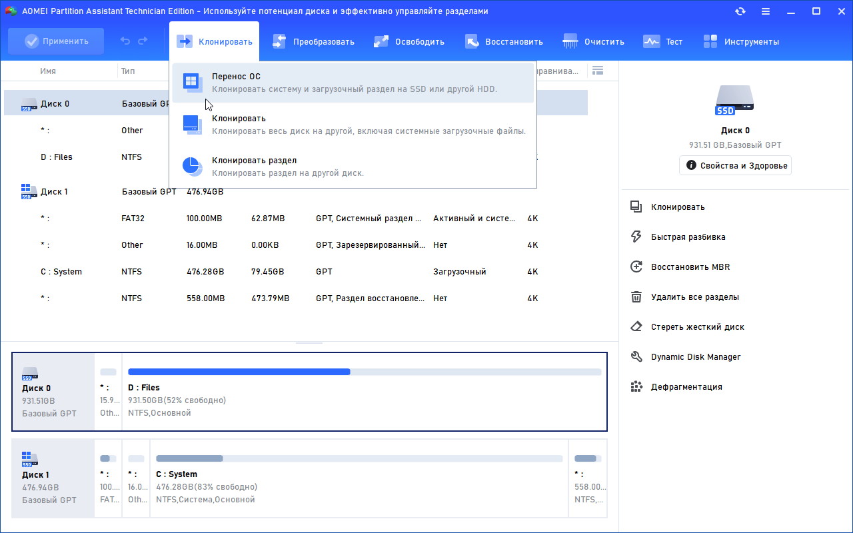Click the wrench Dynamic Disk icon
Image resolution: width=853 pixels, height=533 pixels.
(x=636, y=357)
